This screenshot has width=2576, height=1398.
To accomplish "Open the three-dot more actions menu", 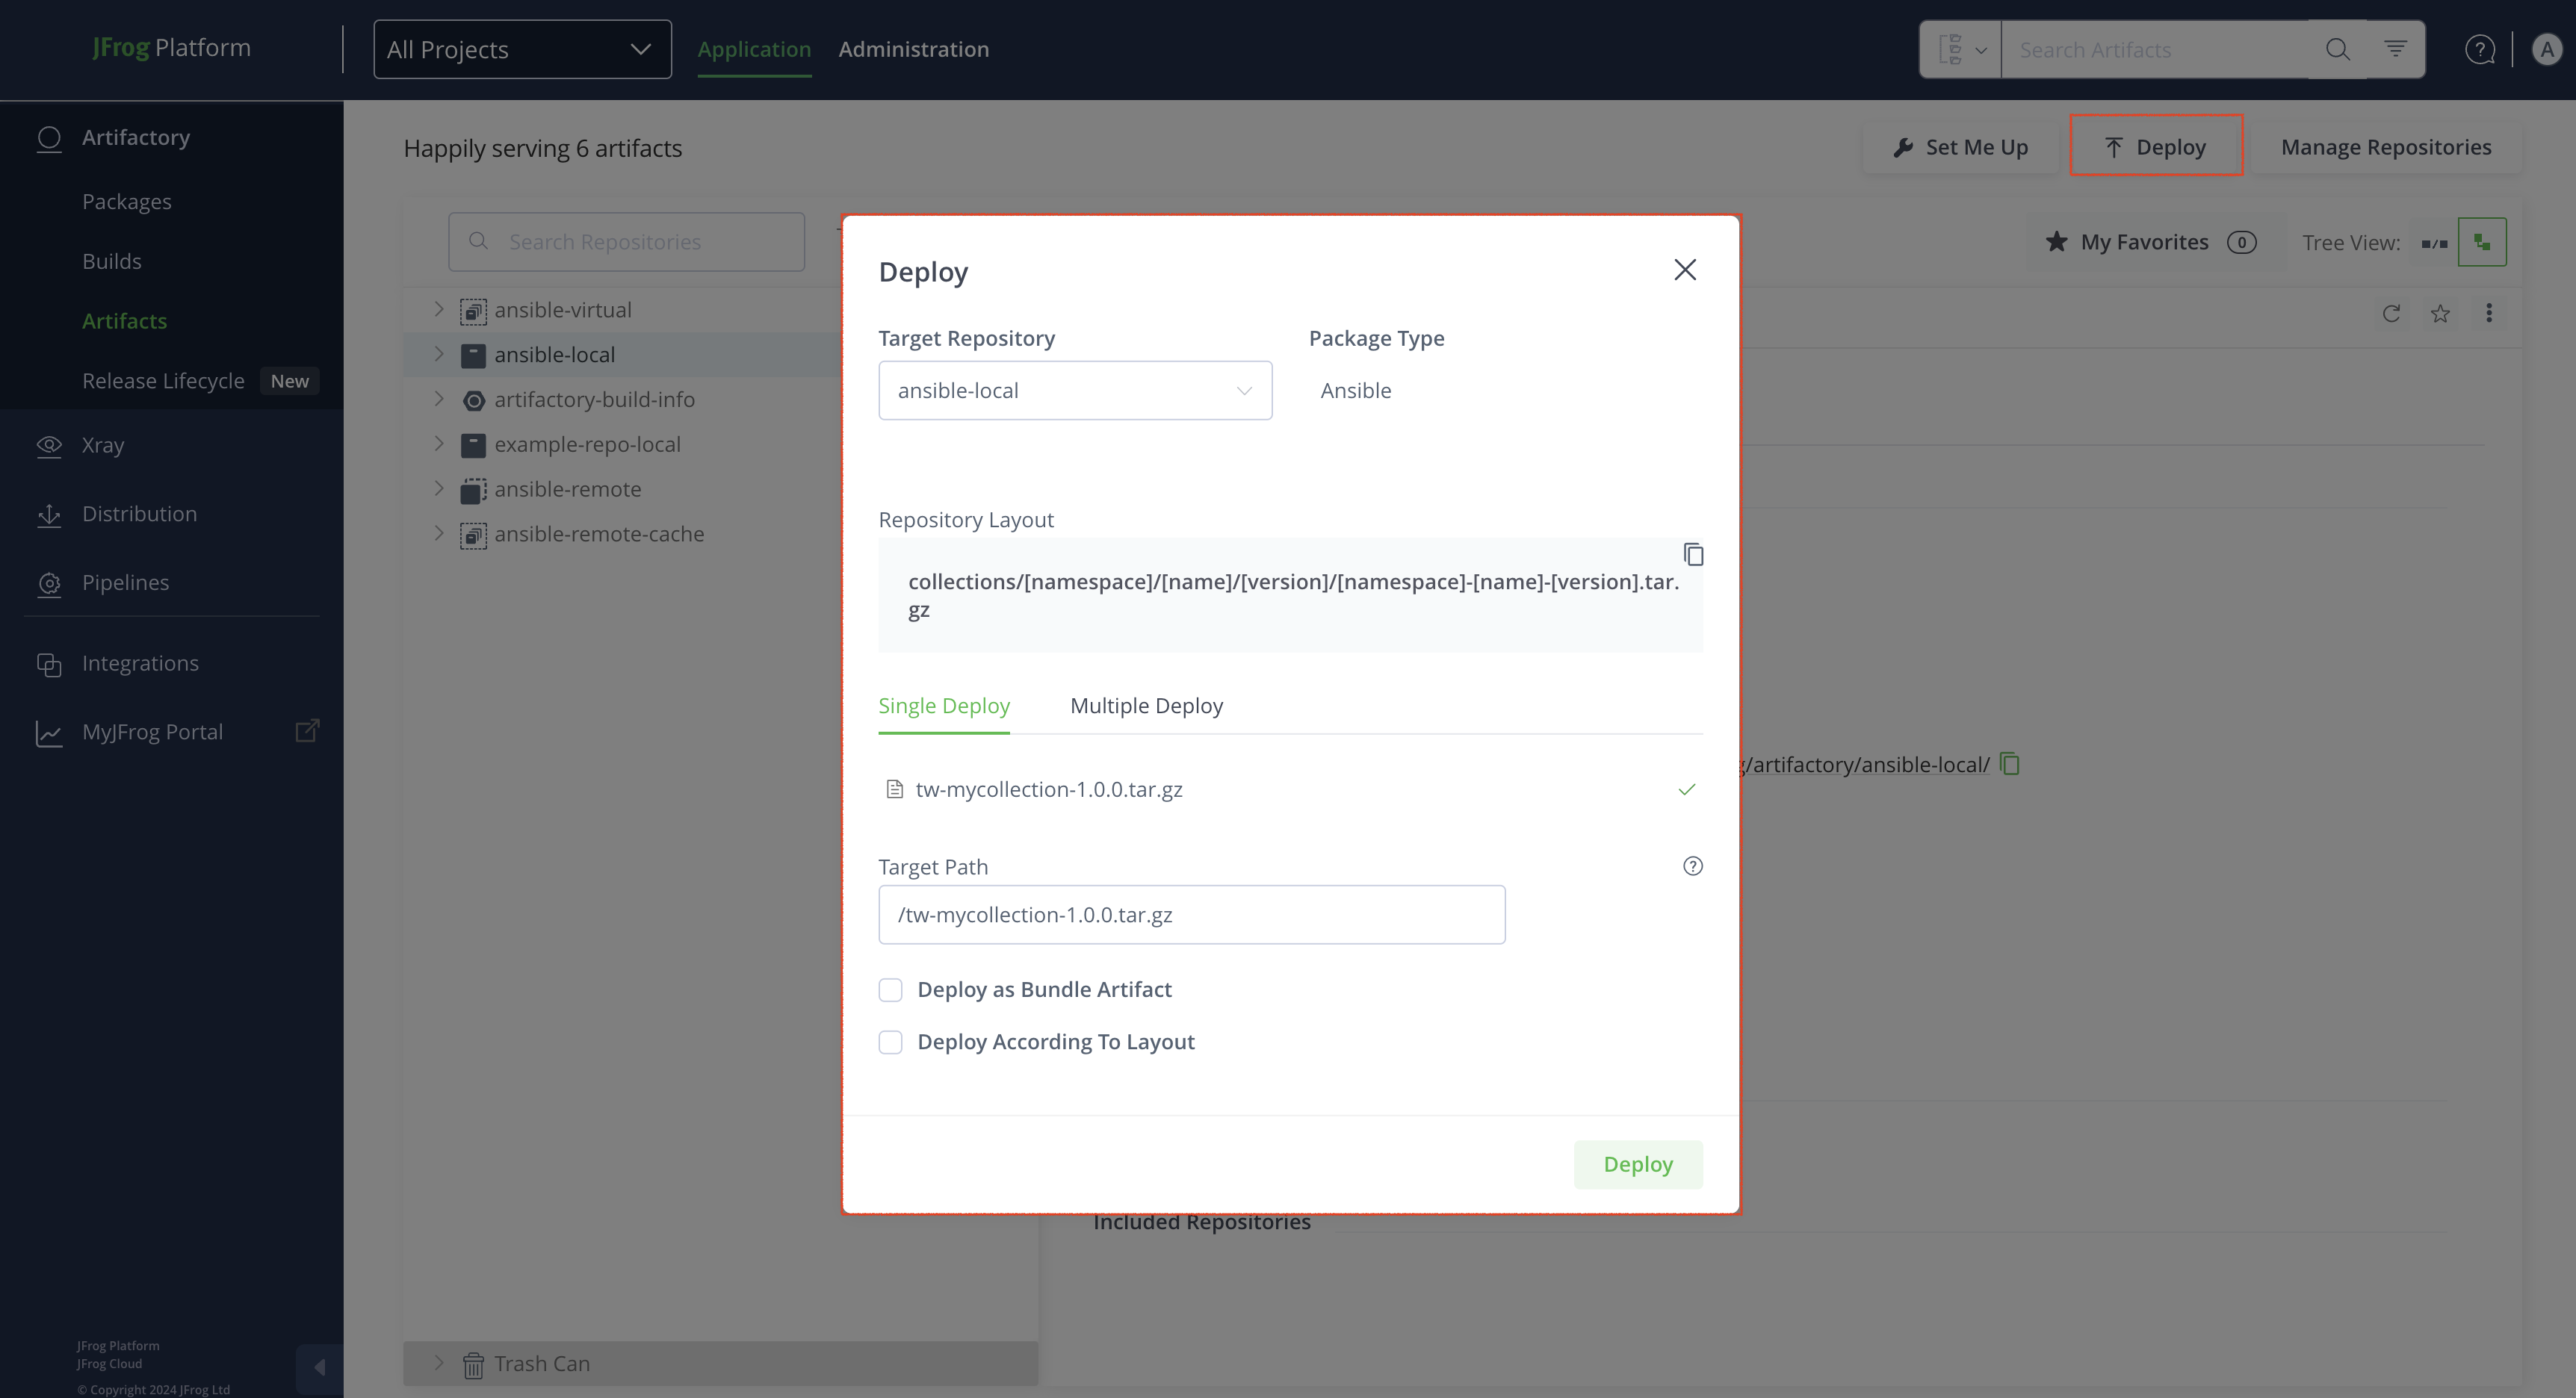I will (x=2489, y=314).
